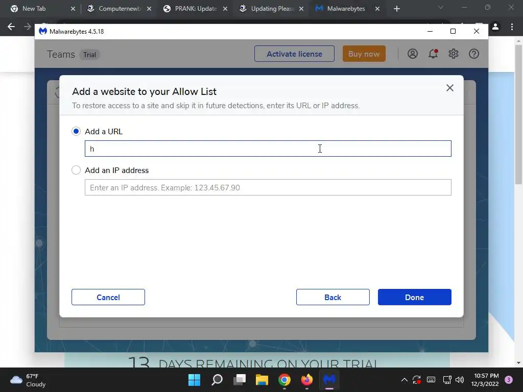Image resolution: width=523 pixels, height=392 pixels.
Task: Close the Computernewb browser tab
Action: click(149, 9)
